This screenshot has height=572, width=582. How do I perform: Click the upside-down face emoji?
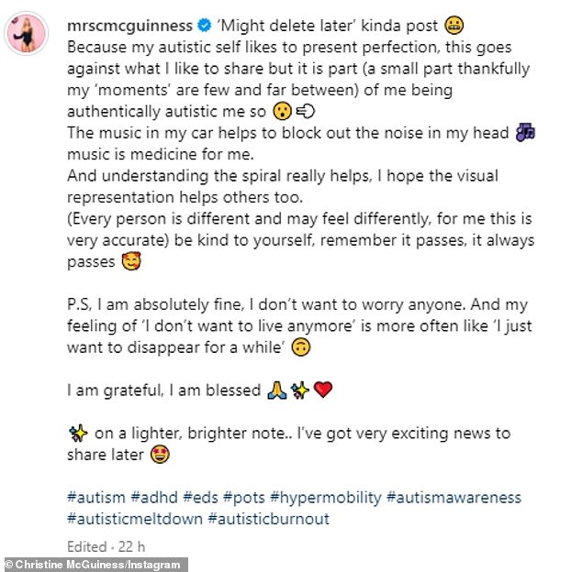[301, 347]
